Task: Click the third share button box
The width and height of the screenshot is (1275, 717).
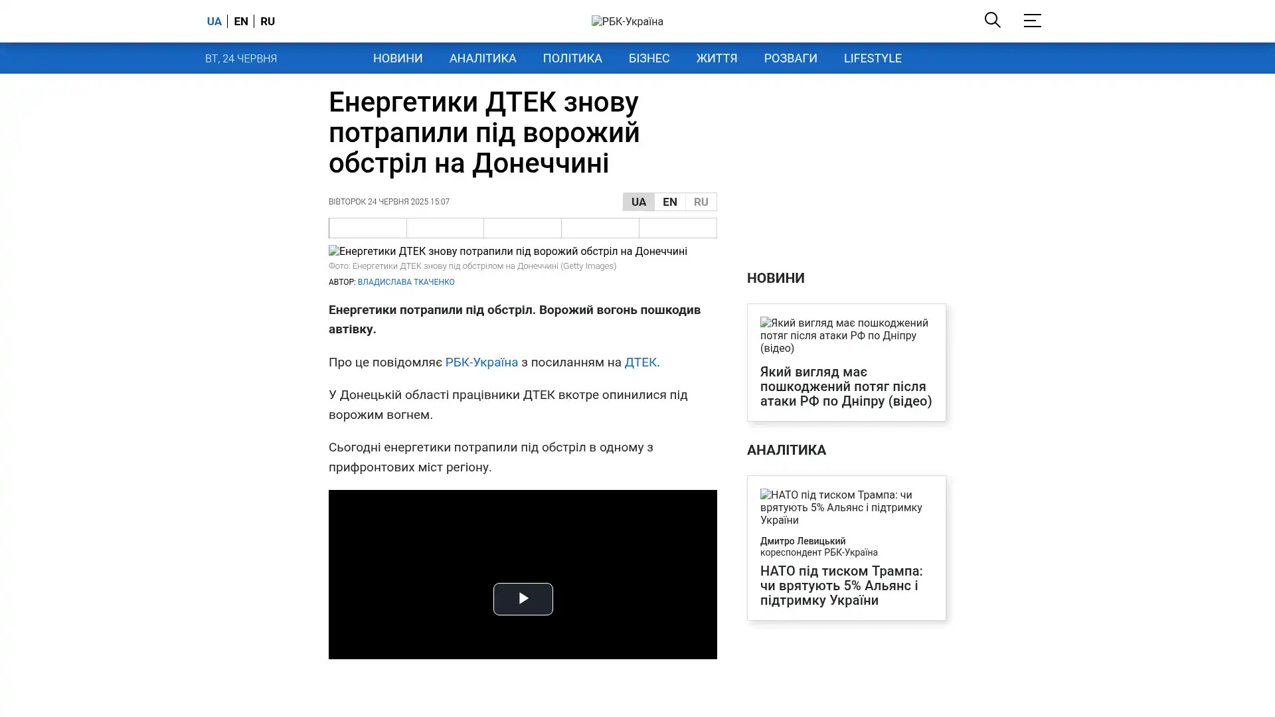Action: coord(522,228)
